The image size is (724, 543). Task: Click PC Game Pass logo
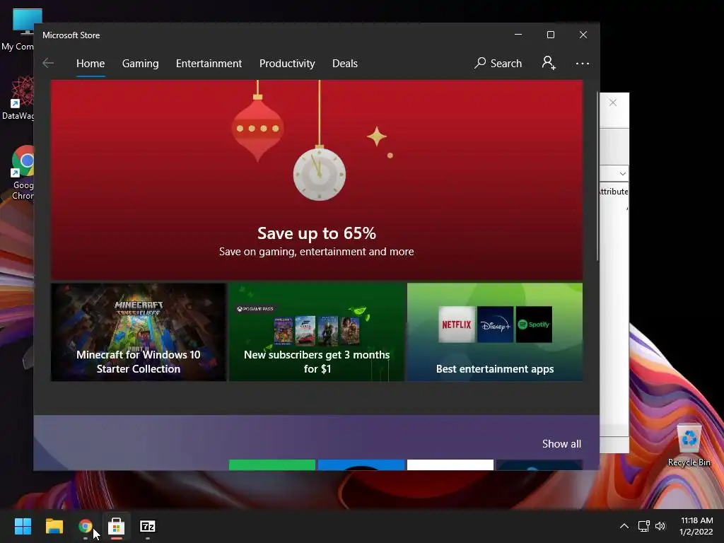255,309
